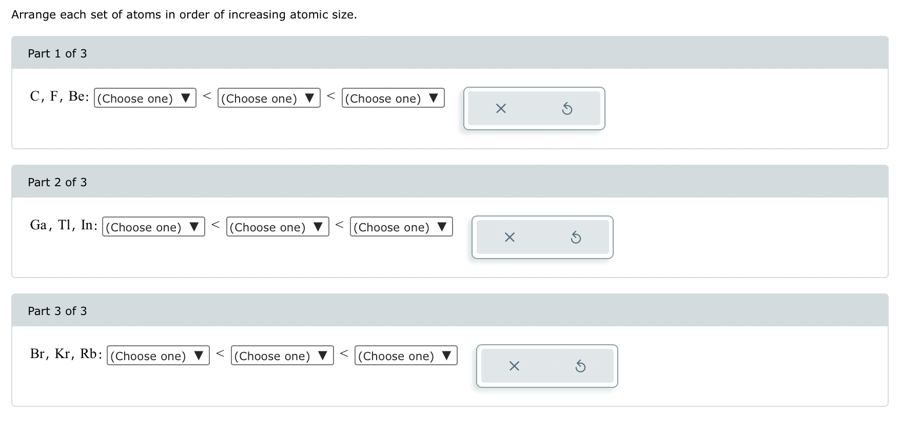Click the Part 1 of 3 header
The width and height of the screenshot is (901, 433).
tap(57, 53)
